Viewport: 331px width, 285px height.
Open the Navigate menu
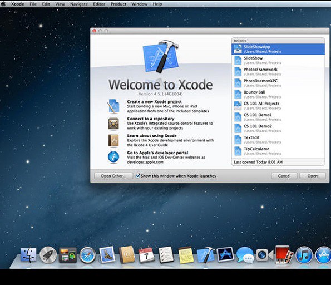pyautogui.click(x=79, y=4)
